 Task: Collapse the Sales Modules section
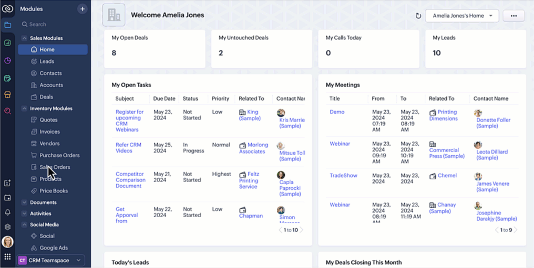click(x=24, y=38)
